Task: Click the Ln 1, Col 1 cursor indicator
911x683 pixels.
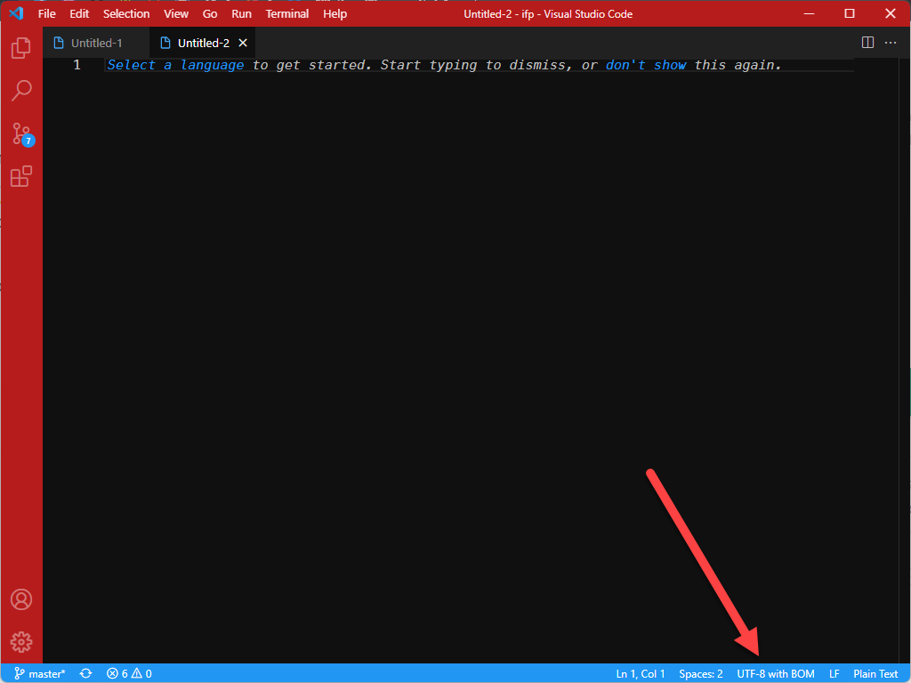Action: 640,673
